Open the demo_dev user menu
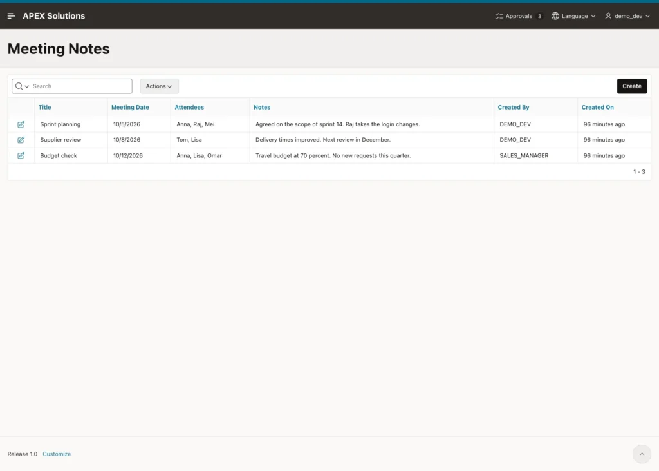The height and width of the screenshot is (471, 659). pyautogui.click(x=627, y=16)
